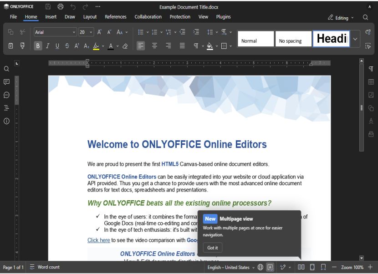Expand the numbered list options
The height and width of the screenshot is (274, 378).
click(161, 32)
